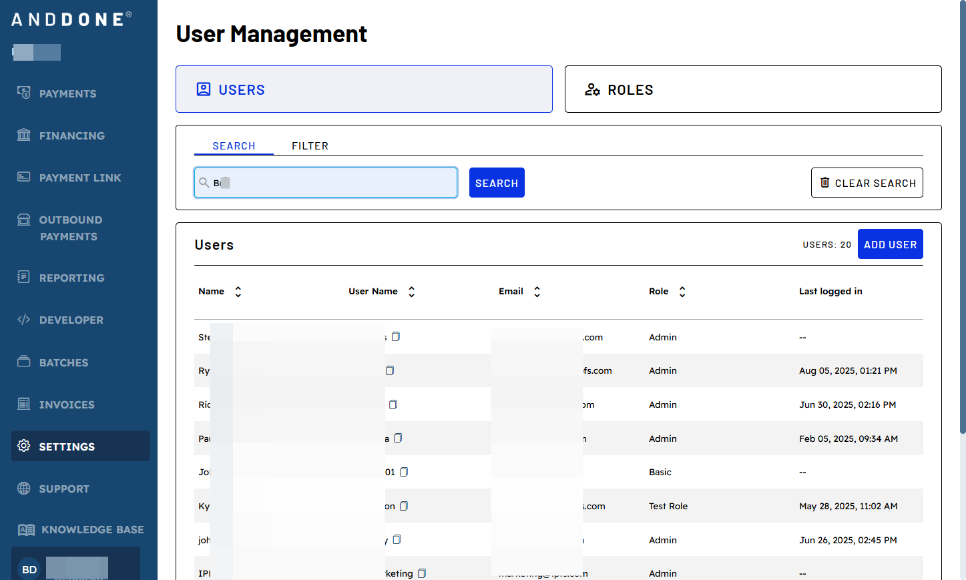Screen dimensions: 966x580
Task: Click the "Last logged in" column header
Action: point(830,291)
